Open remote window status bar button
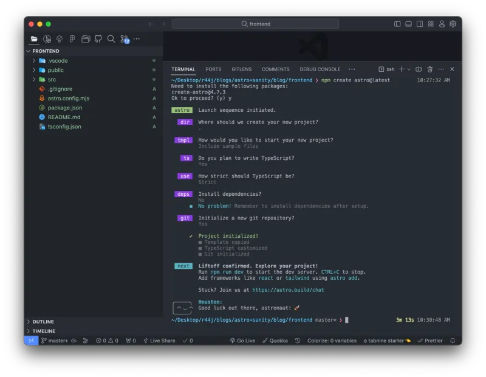Image resolution: width=486 pixels, height=377 pixels. (x=32, y=341)
